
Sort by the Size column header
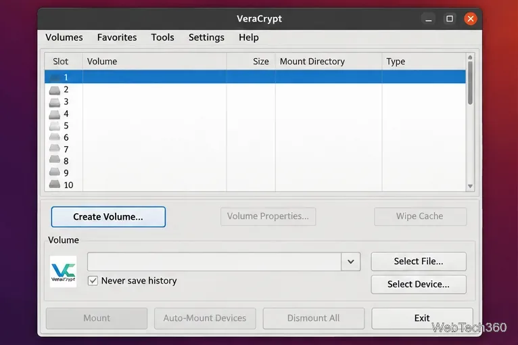click(x=251, y=62)
